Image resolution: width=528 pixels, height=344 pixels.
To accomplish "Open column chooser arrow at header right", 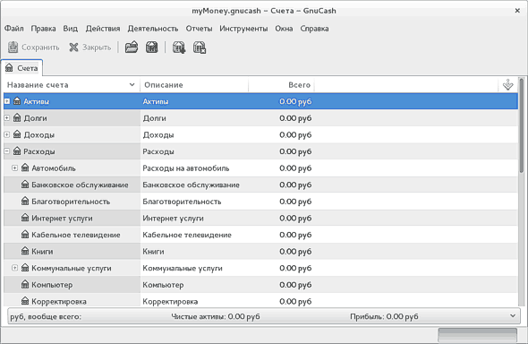I will tap(507, 84).
